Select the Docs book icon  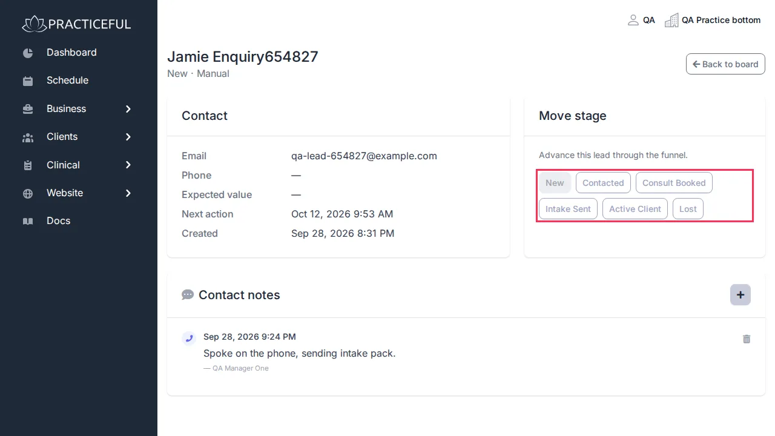[x=28, y=221]
